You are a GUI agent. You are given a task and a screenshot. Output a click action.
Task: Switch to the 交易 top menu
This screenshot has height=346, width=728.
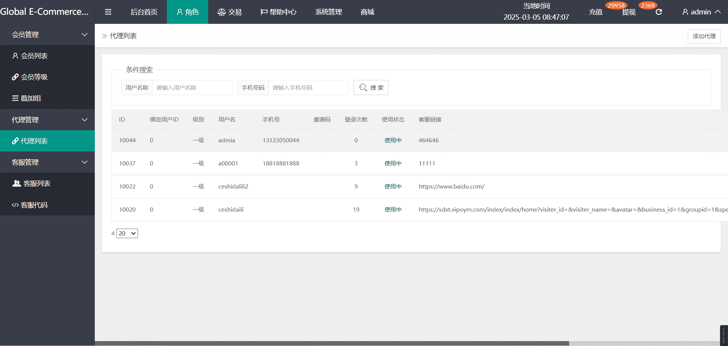pyautogui.click(x=229, y=12)
